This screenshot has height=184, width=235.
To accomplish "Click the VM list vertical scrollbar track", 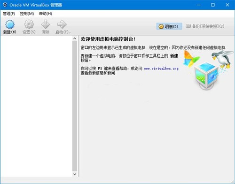I will coord(75,106).
